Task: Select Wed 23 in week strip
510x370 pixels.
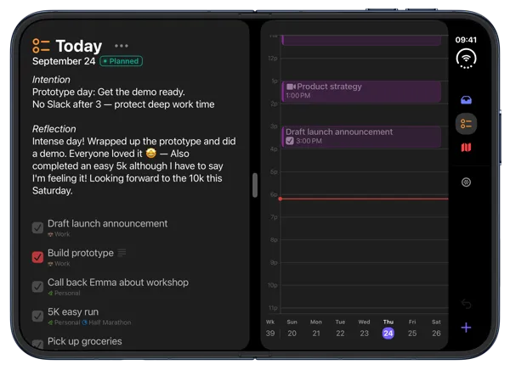Action: coord(364,328)
